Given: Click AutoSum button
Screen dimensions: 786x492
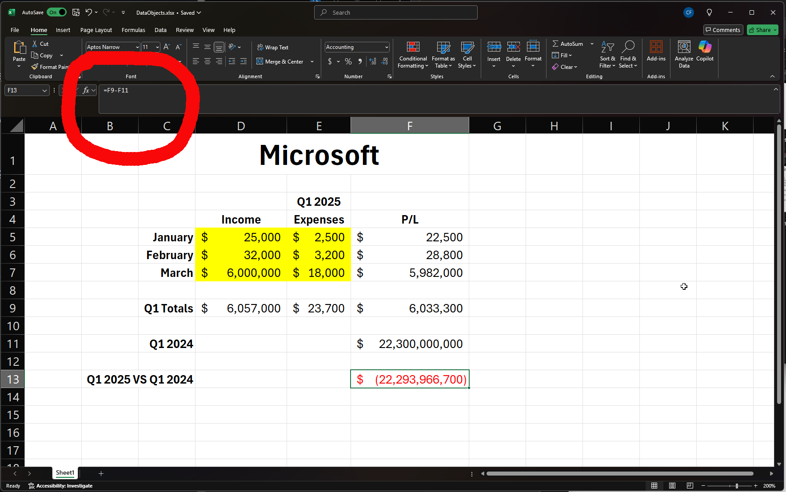Looking at the screenshot, I should [567, 44].
